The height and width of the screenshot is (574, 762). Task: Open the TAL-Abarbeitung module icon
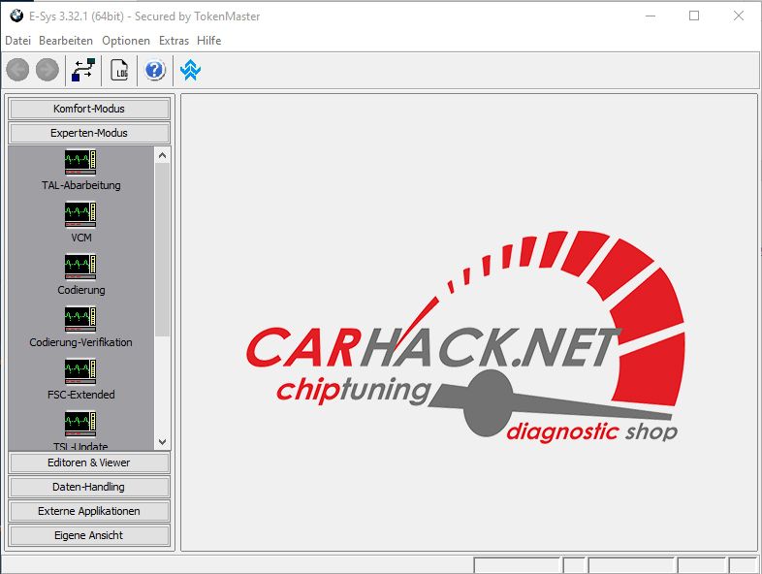tap(80, 162)
